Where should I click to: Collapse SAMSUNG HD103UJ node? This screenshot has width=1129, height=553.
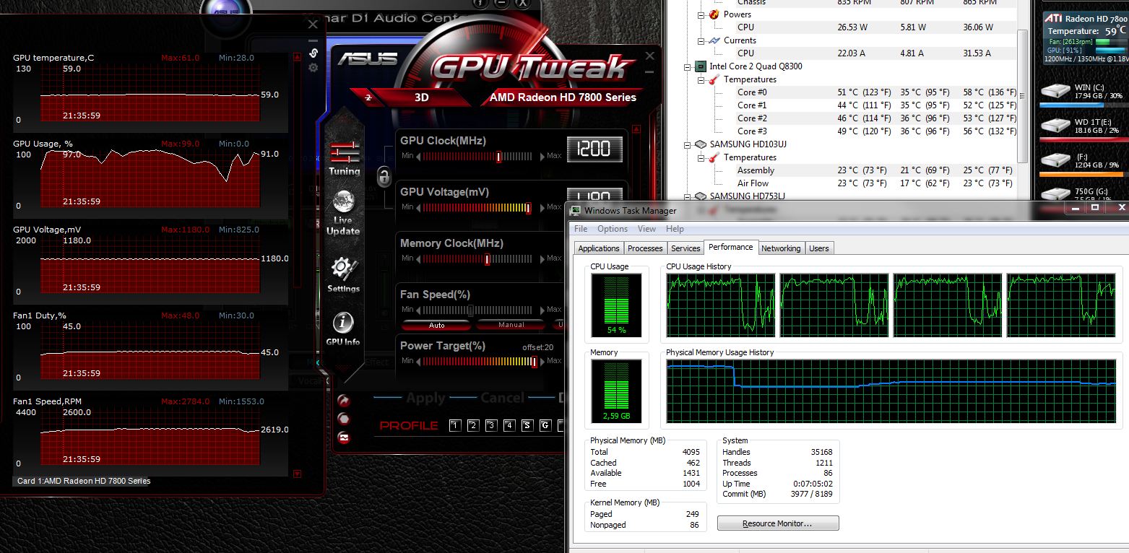[687, 144]
